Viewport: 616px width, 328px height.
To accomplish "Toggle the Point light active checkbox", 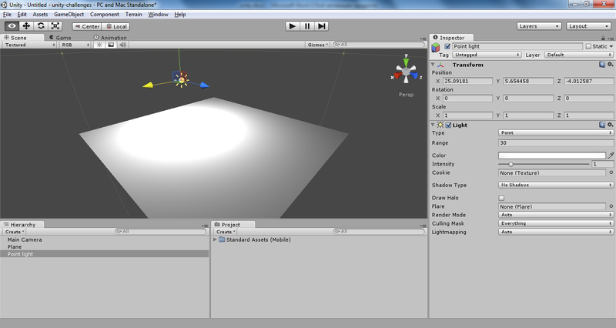I will (x=447, y=46).
